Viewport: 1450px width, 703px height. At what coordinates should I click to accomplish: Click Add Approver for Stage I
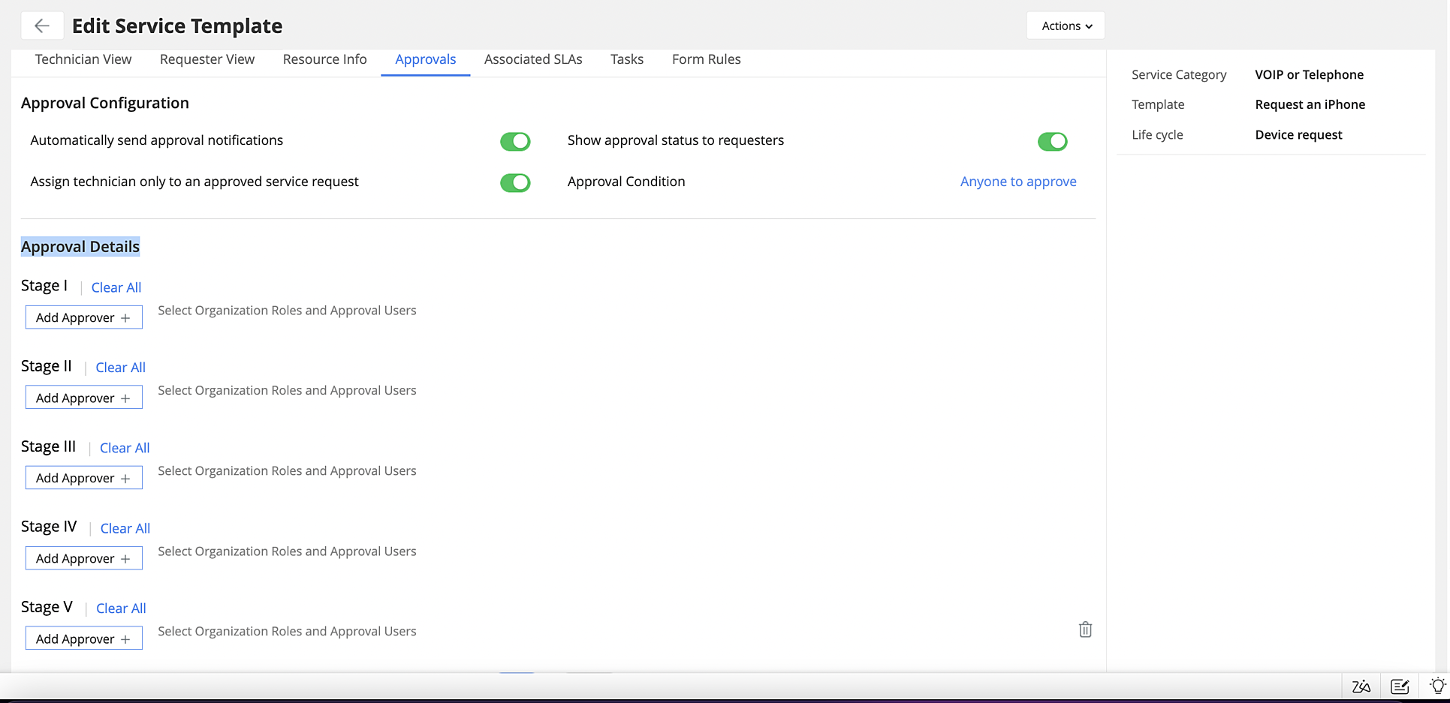point(83,317)
